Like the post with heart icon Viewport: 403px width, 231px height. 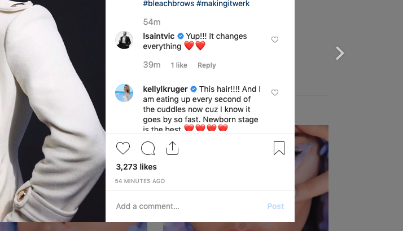coord(123,148)
